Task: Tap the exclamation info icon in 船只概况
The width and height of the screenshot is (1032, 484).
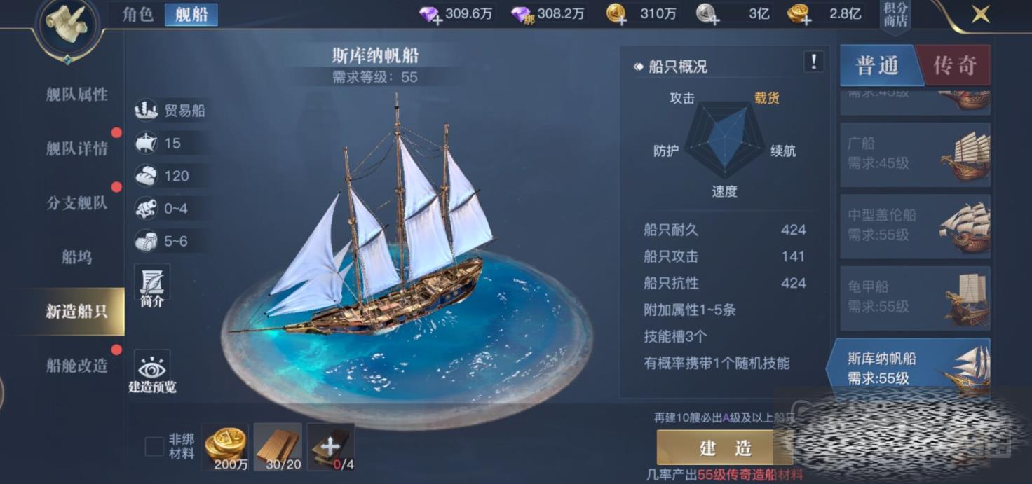Action: click(813, 62)
